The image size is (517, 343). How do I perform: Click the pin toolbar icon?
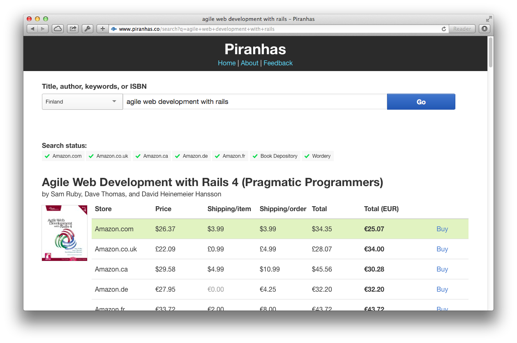pos(88,29)
